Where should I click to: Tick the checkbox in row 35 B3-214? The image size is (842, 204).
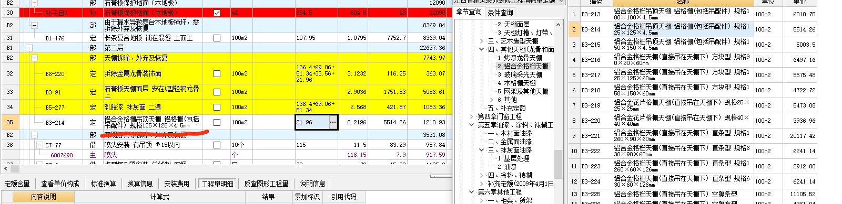coord(217,122)
